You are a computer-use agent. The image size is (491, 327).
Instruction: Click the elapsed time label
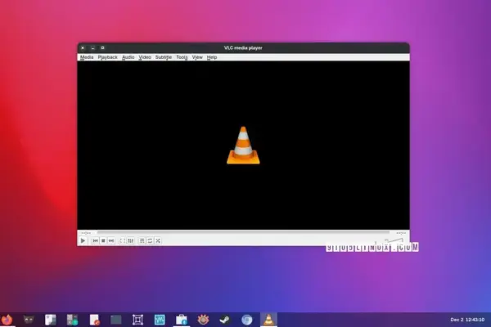[86, 233]
